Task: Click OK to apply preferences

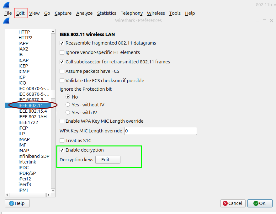Action: point(260,203)
